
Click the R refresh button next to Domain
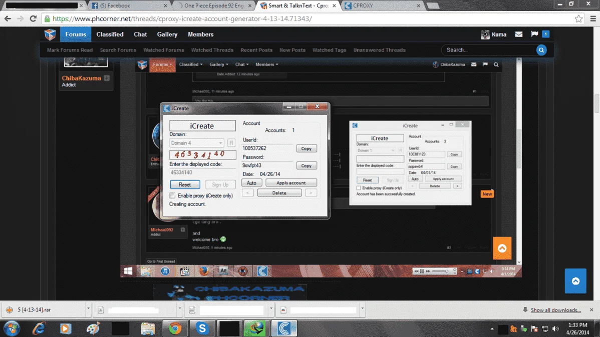[231, 143]
